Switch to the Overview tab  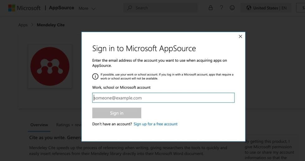pos(39,125)
